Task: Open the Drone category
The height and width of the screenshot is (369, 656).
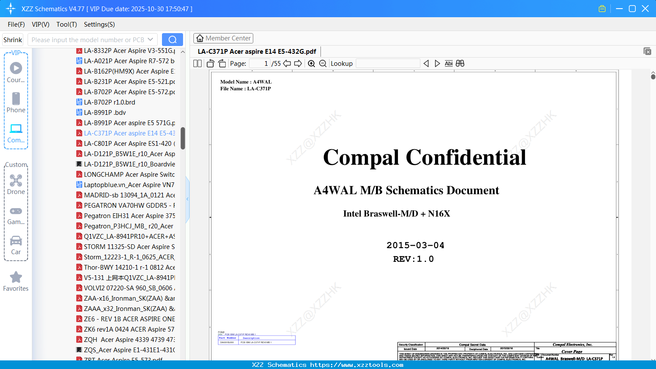Action: pos(16,184)
